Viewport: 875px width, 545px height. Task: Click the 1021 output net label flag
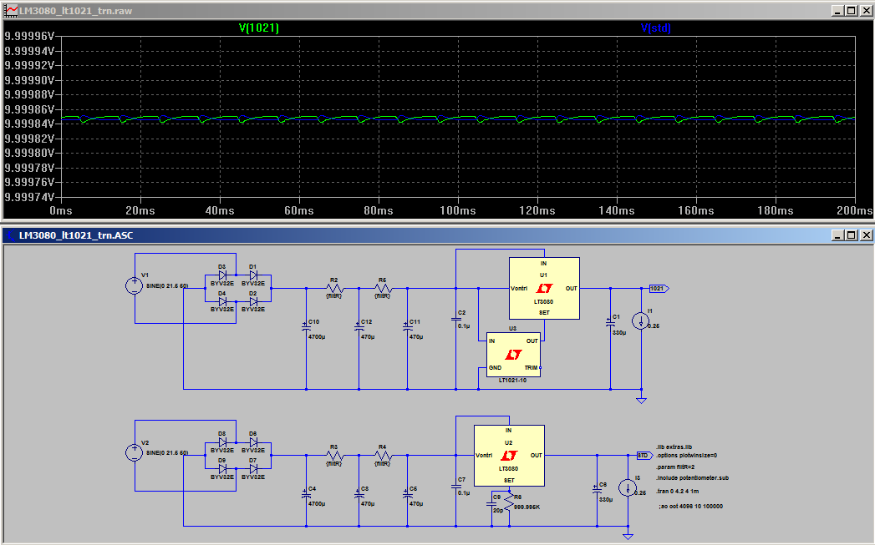(x=659, y=288)
